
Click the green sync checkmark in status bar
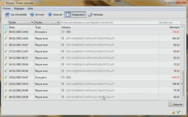pos(179,112)
